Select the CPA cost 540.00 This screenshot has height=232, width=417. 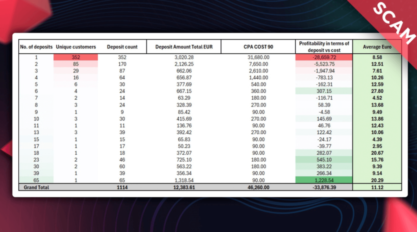coord(258,84)
